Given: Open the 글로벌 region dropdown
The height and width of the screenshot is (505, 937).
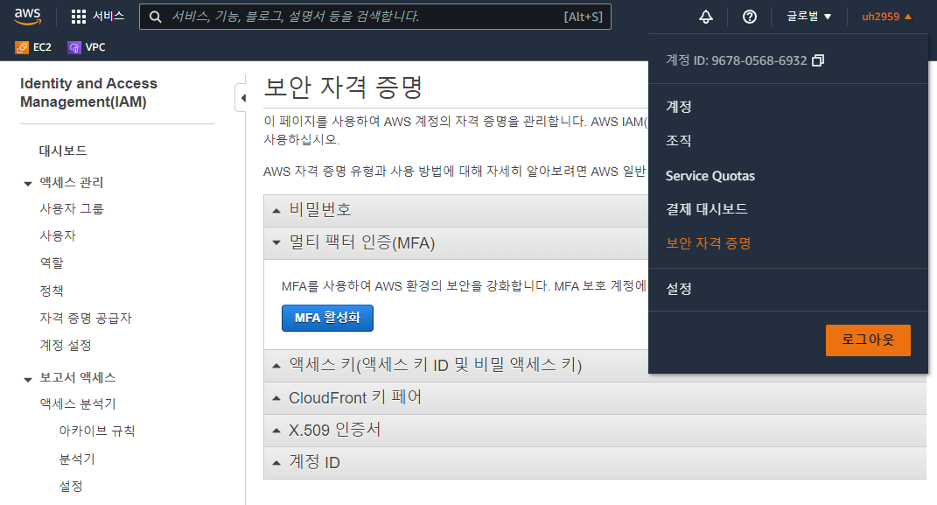Looking at the screenshot, I should (808, 17).
